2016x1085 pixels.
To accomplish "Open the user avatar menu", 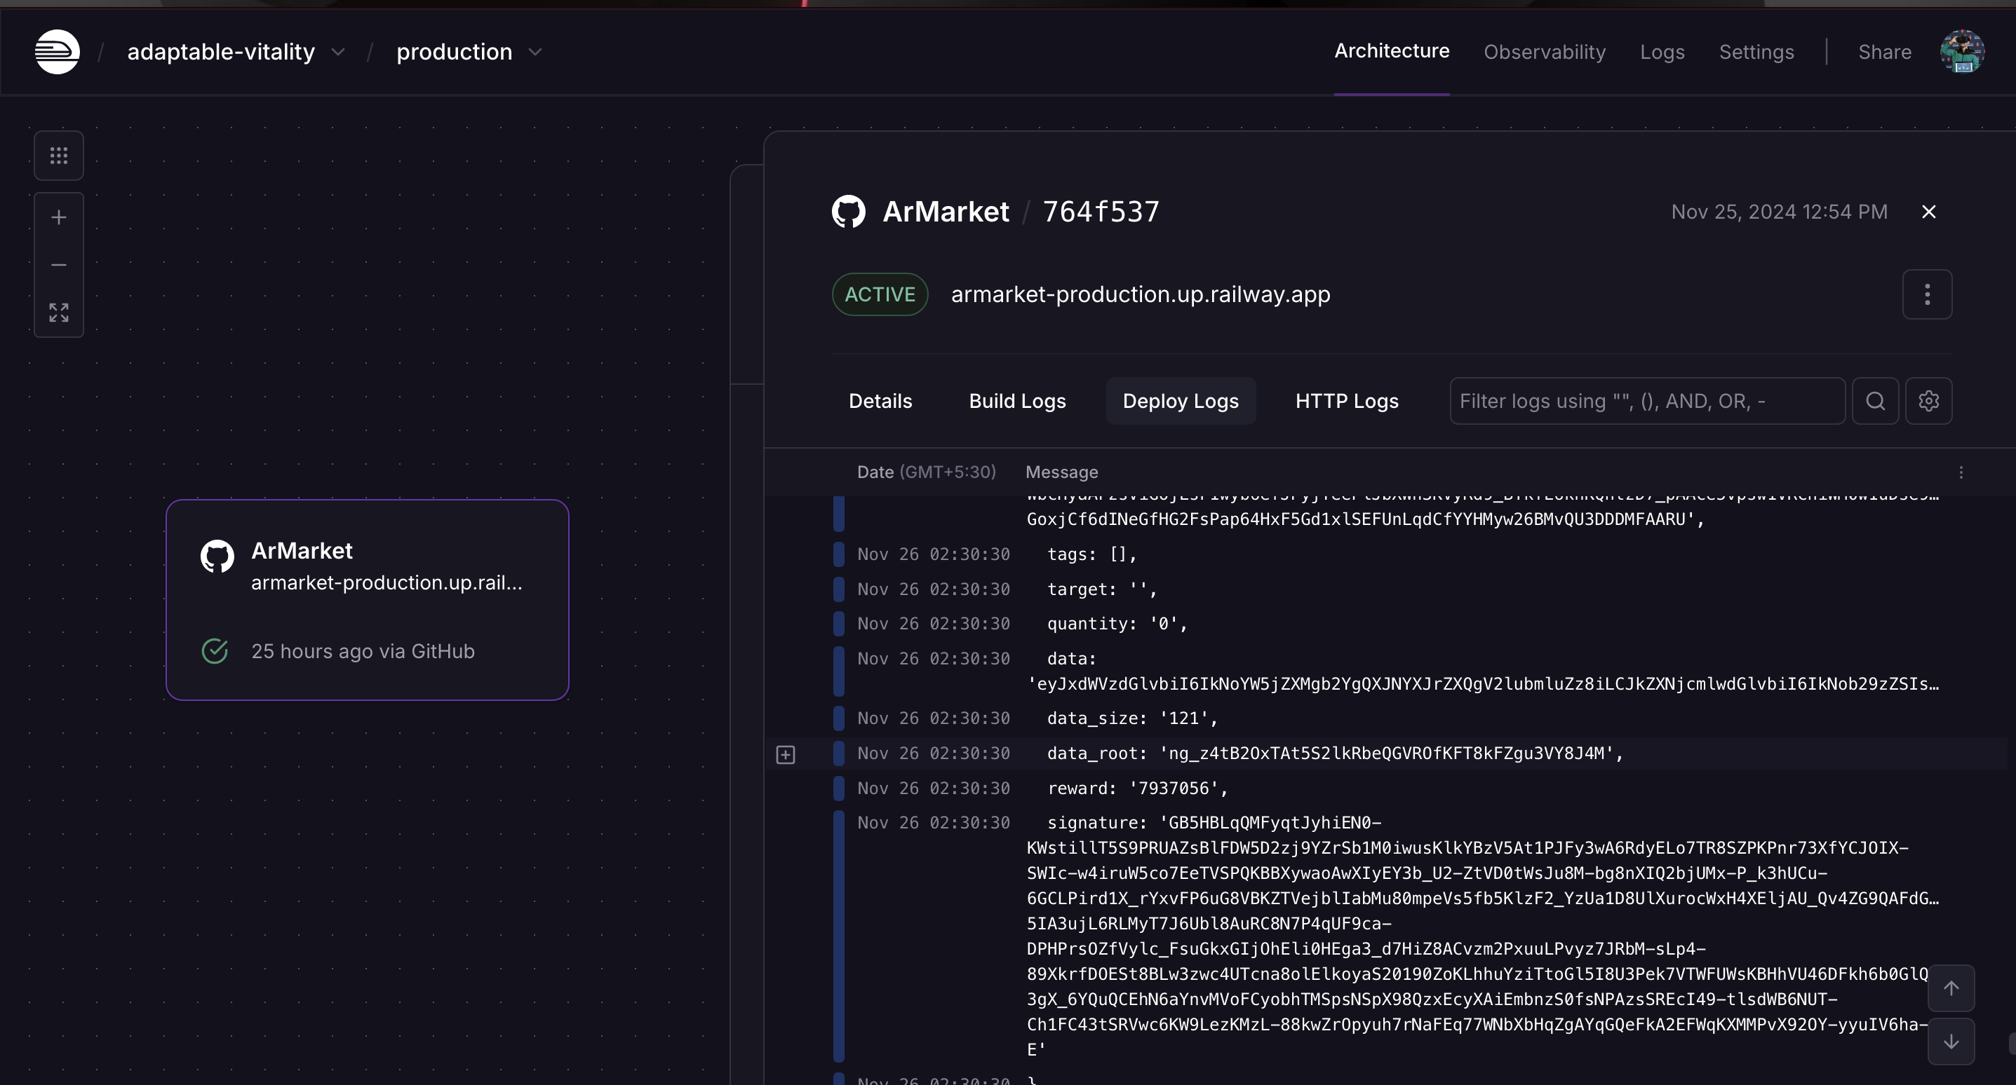I will pyautogui.click(x=1961, y=52).
